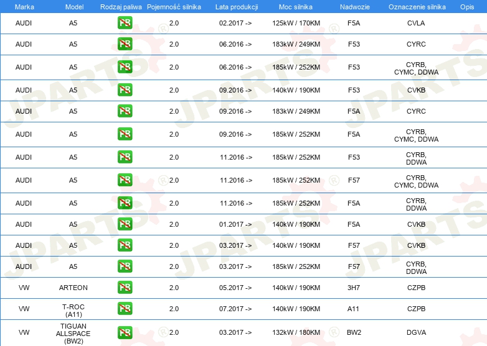Select the fuel icon in the 01.2017 CVKB row
The height and width of the screenshot is (346, 487).
click(x=125, y=224)
